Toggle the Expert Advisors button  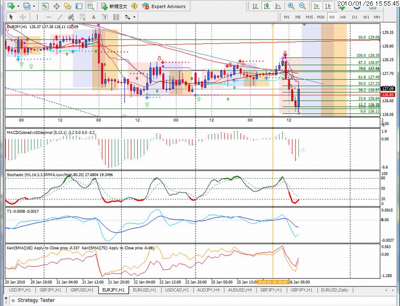pos(164,6)
